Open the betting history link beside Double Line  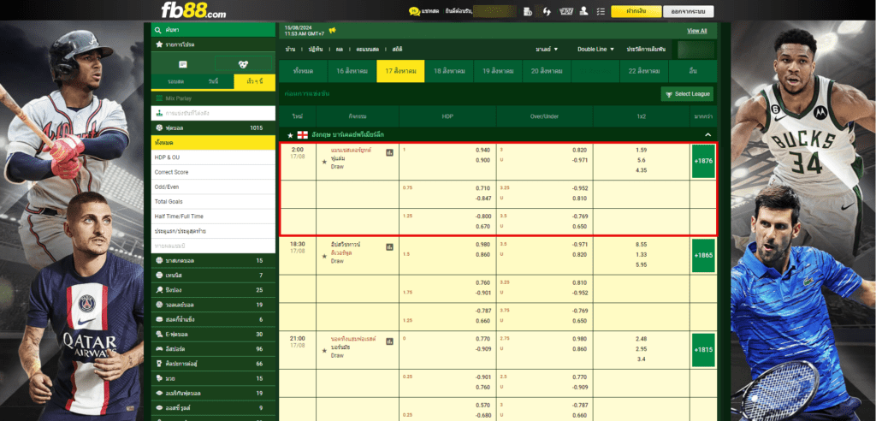tap(647, 49)
